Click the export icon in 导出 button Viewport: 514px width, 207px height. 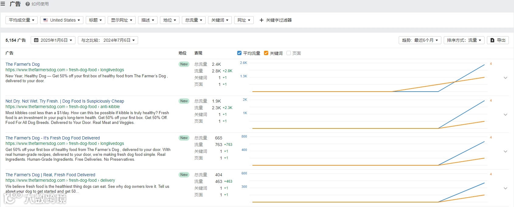coord(492,40)
